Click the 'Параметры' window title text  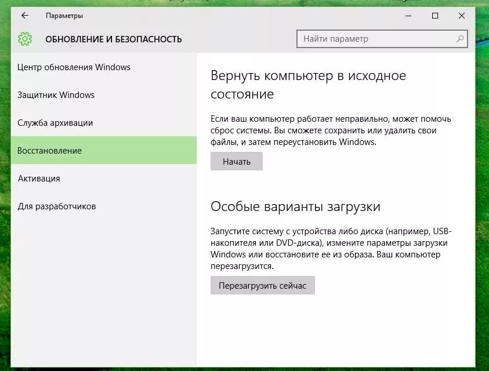point(64,16)
